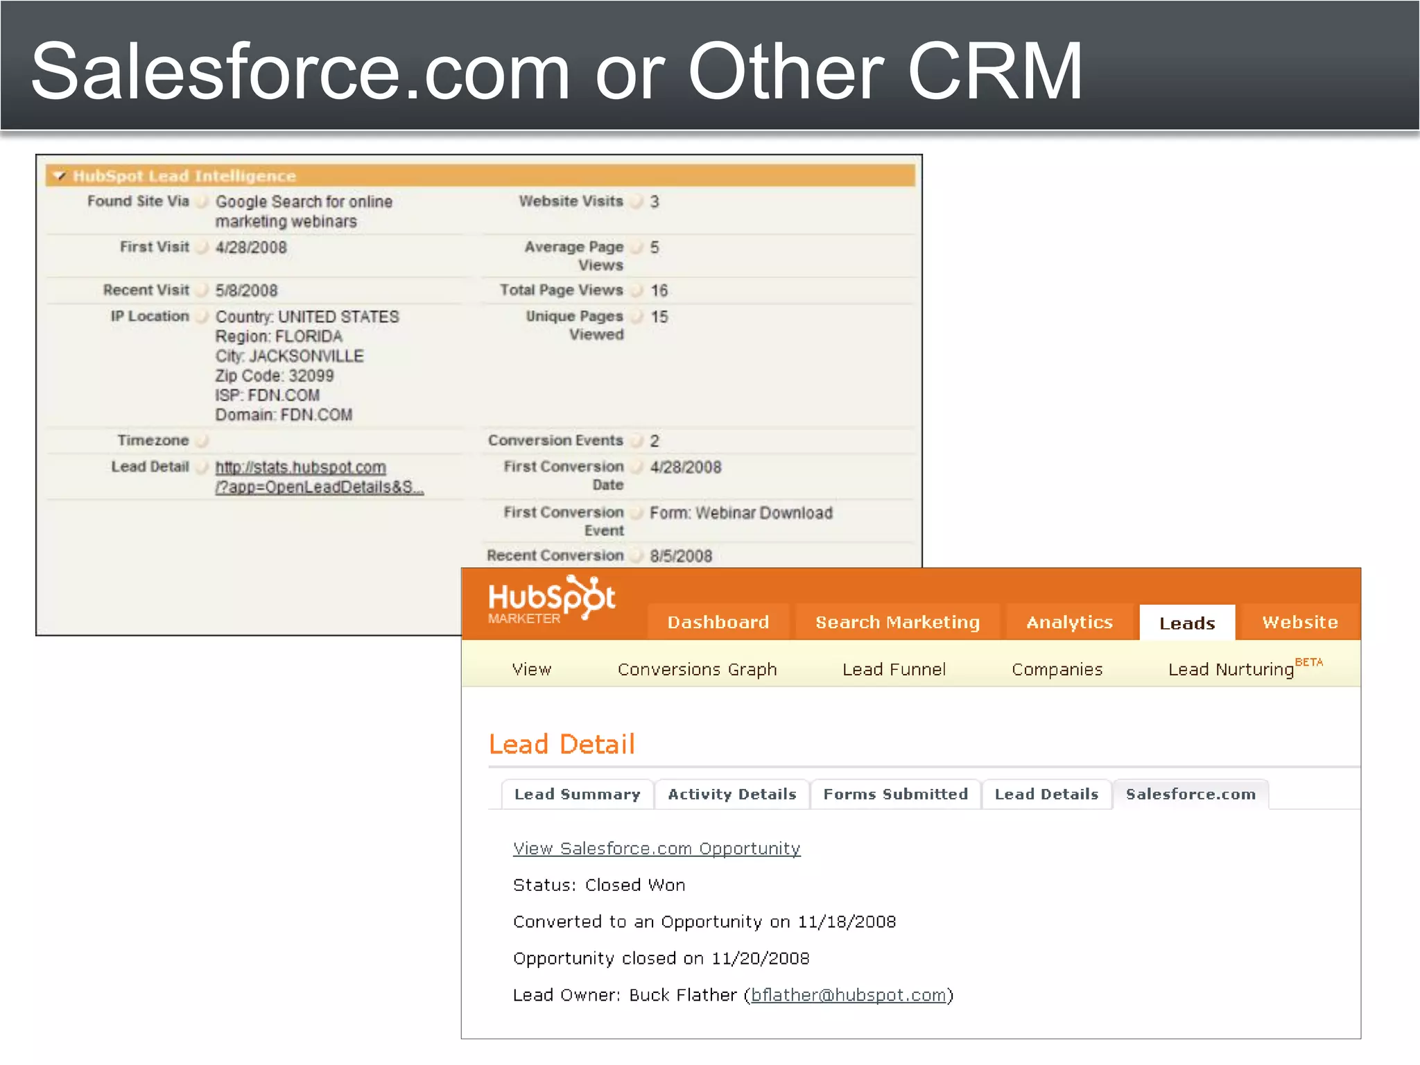Click the 'City: JACKSONVILLE' text

point(289,356)
